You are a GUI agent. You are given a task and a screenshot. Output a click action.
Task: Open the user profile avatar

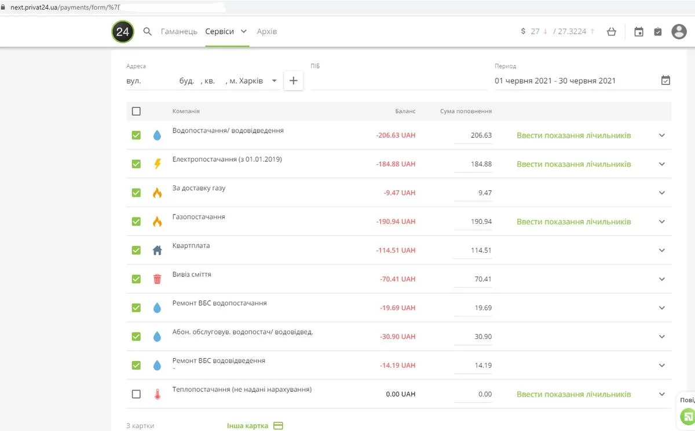point(679,32)
